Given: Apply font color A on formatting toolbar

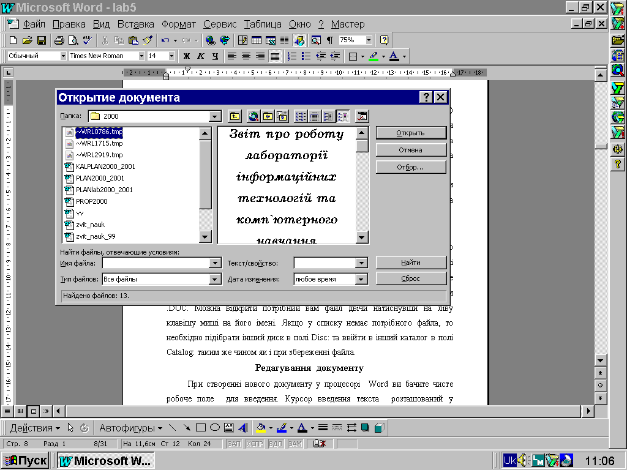Looking at the screenshot, I should 394,56.
